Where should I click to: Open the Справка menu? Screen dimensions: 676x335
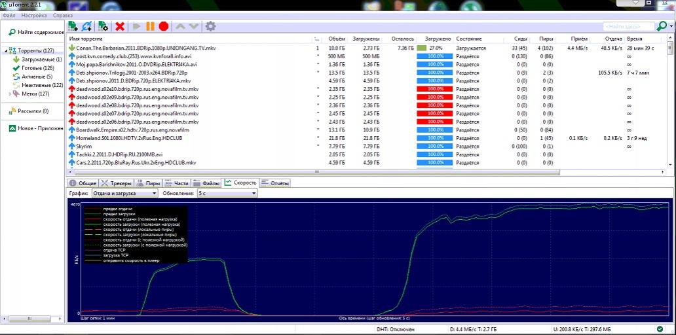(63, 16)
